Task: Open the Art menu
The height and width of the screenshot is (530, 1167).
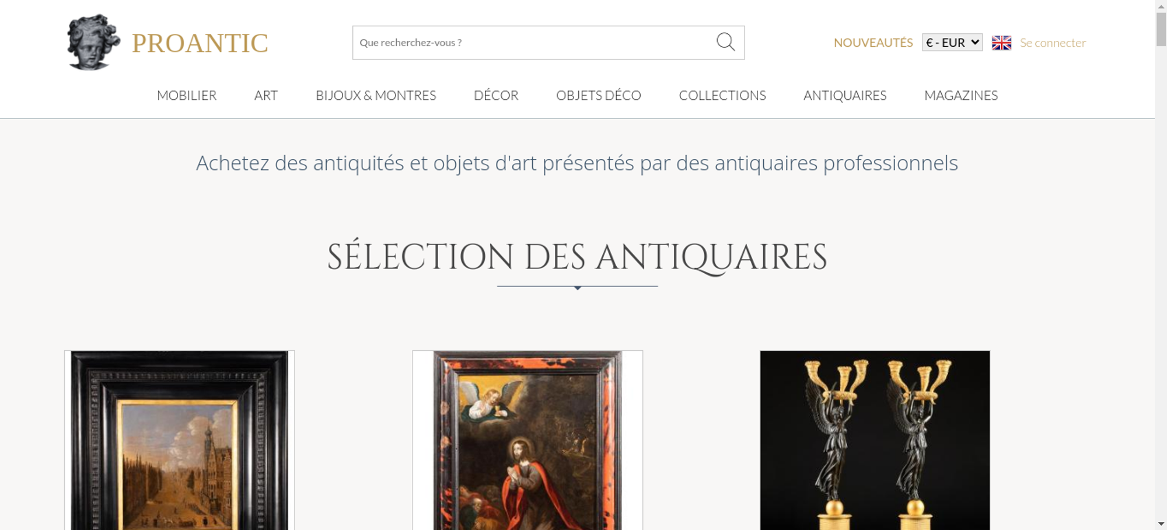Action: click(x=266, y=95)
